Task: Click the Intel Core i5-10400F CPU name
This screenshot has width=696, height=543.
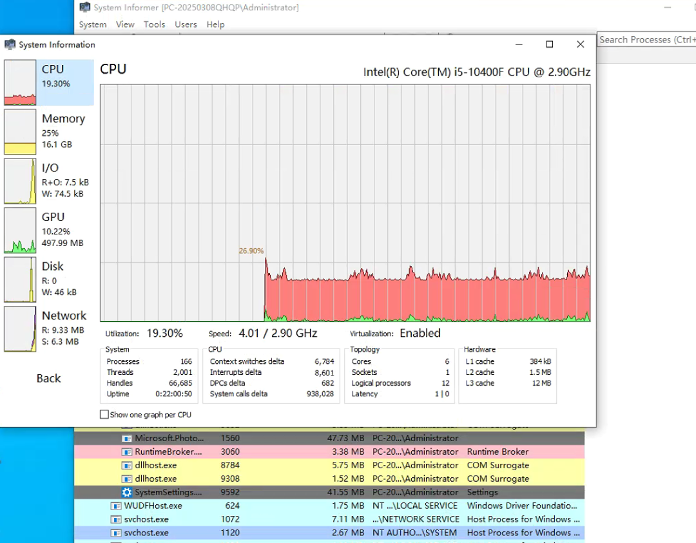Action: 477,72
